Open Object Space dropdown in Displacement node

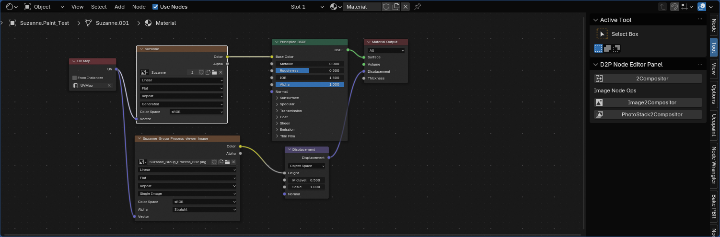(x=307, y=166)
